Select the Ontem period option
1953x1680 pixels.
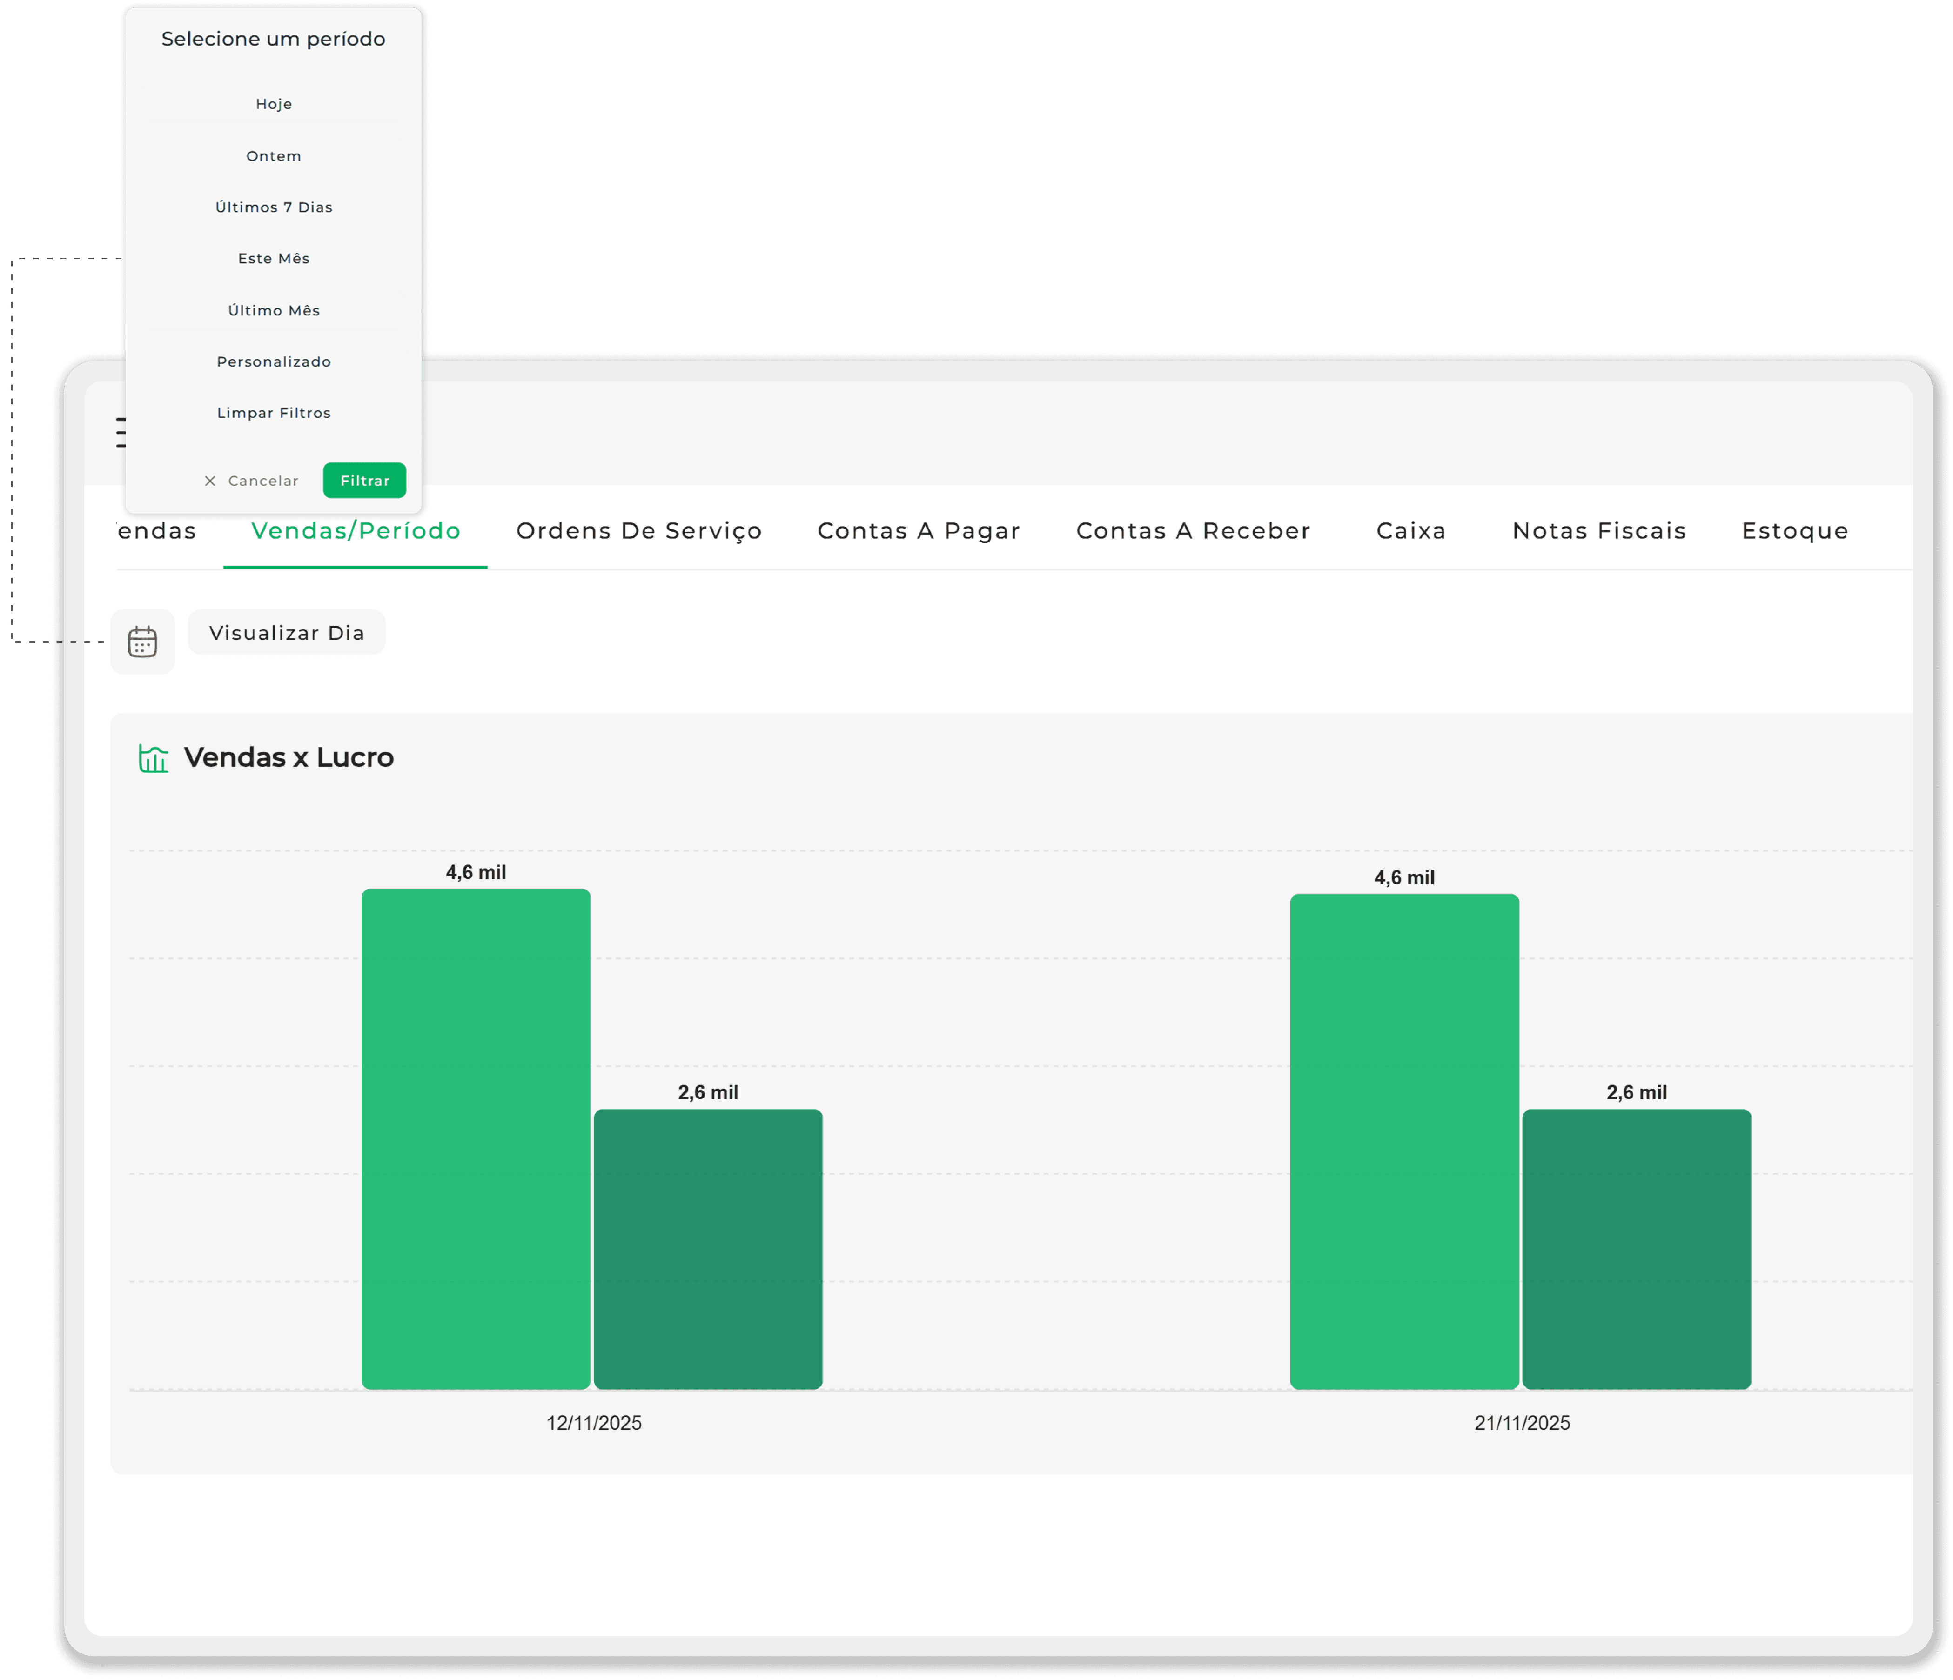tap(273, 155)
